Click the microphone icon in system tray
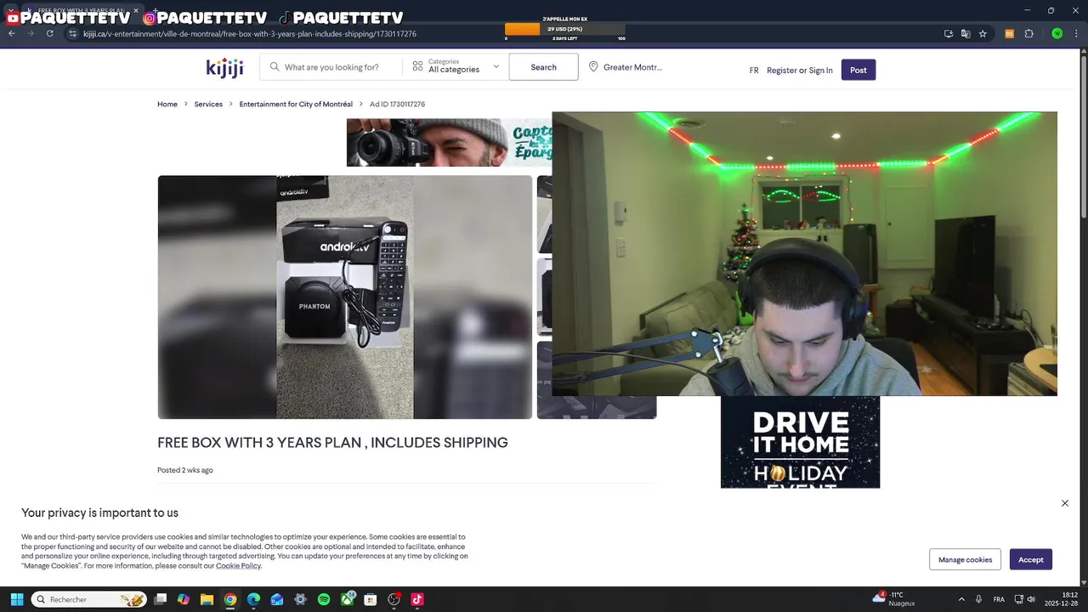 pyautogui.click(x=979, y=599)
